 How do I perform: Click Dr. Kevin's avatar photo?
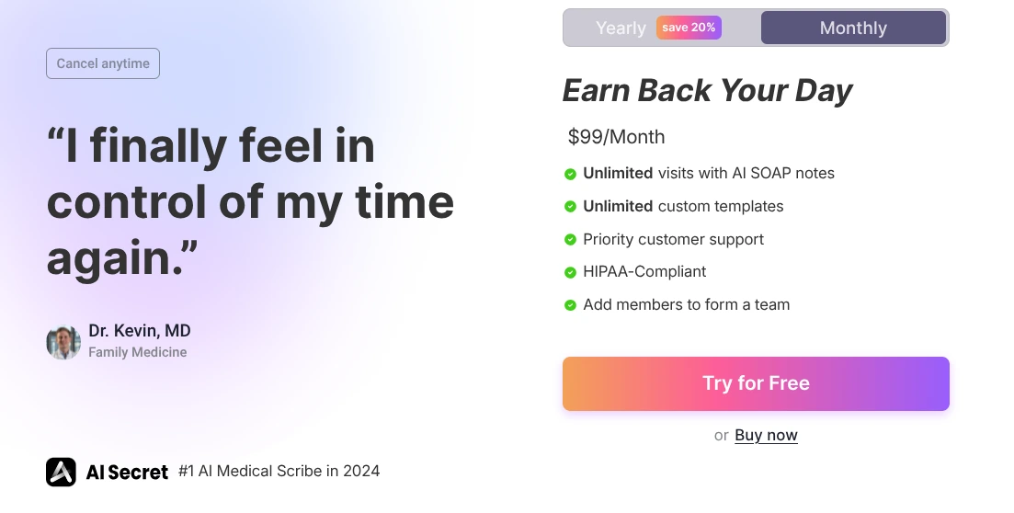pos(63,342)
